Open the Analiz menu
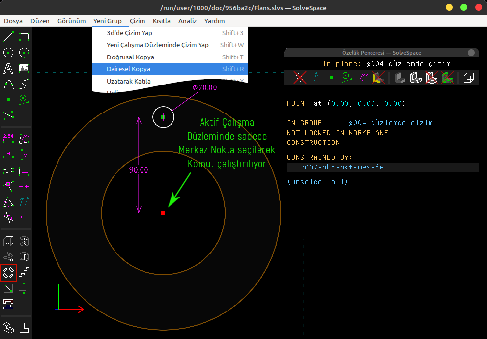 [187, 21]
